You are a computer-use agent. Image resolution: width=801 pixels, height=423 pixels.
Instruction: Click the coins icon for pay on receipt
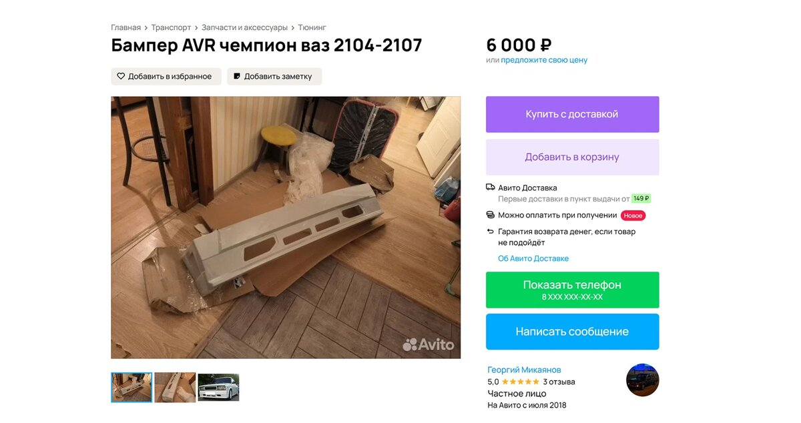pos(491,215)
